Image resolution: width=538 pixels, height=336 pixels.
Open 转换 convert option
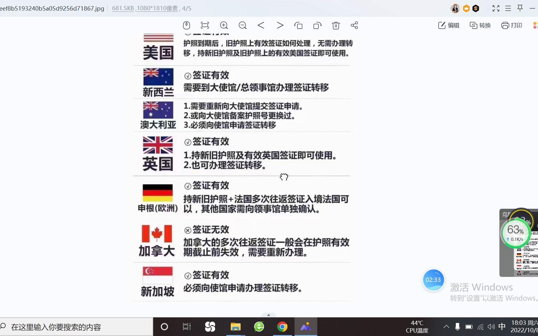point(480,26)
